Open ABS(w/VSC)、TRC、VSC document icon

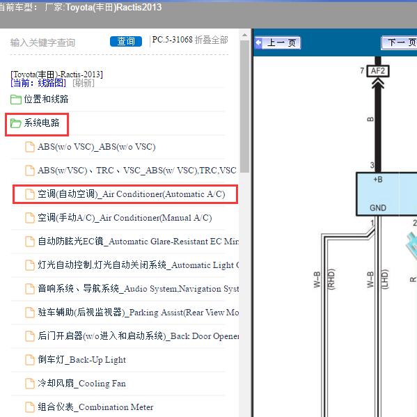30,171
